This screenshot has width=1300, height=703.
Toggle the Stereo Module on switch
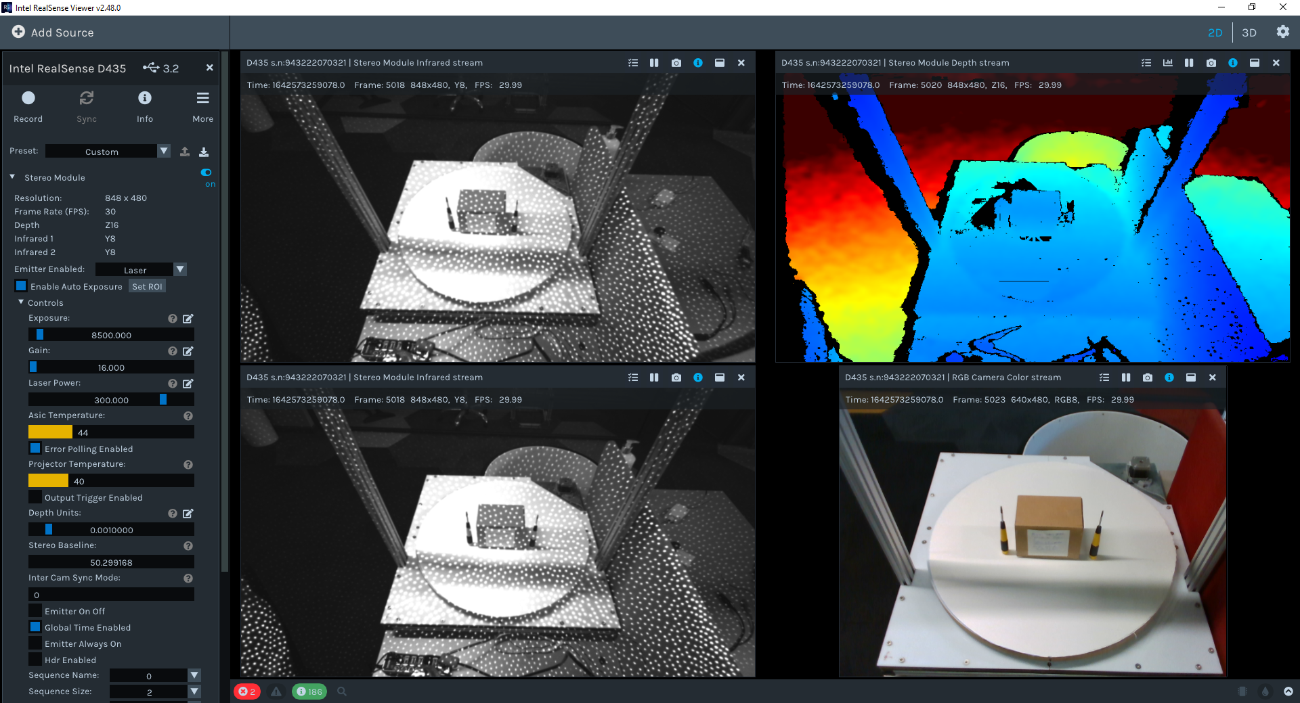click(x=207, y=173)
